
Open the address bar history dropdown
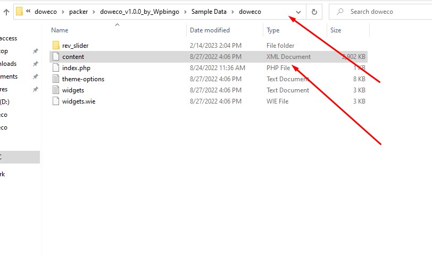(x=298, y=12)
